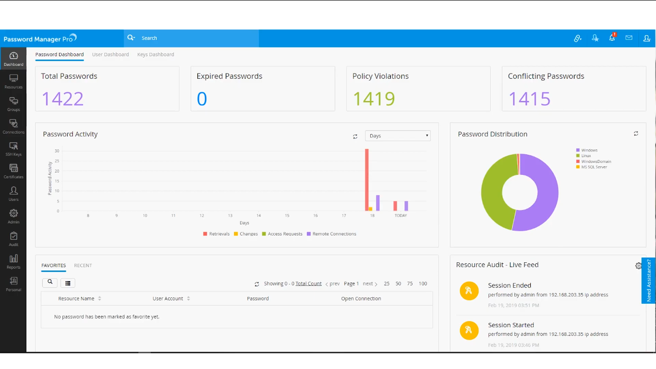Open the mail envelope icon
Viewport: 656px width, 369px height.
[x=629, y=37]
